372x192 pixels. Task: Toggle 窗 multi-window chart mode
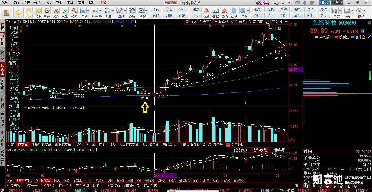tap(254, 22)
